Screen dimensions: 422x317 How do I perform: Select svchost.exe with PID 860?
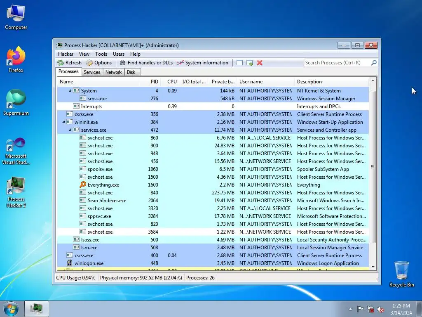[x=213, y=138]
